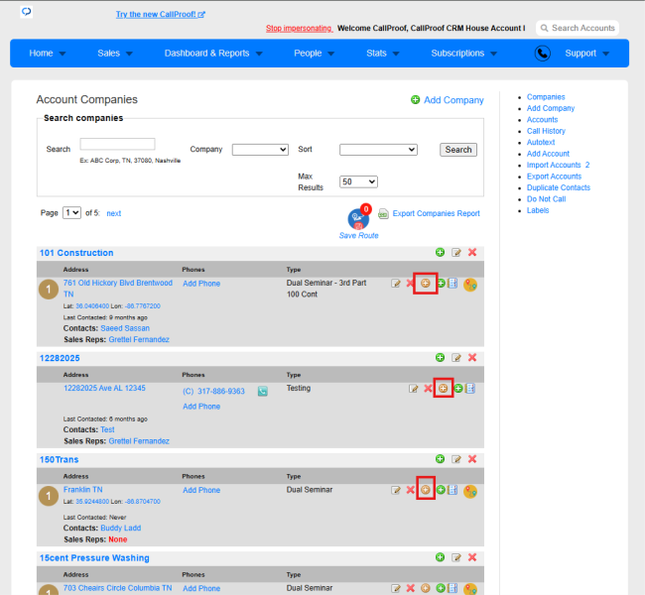The image size is (645, 595).
Task: Open the Max Results dropdown showing 50
Action: pos(358,181)
